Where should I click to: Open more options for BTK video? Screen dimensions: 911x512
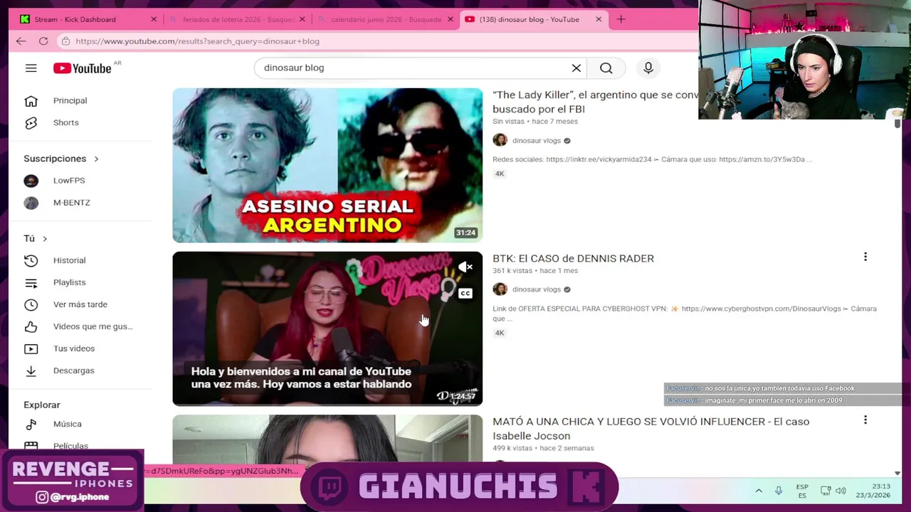pyautogui.click(x=865, y=257)
